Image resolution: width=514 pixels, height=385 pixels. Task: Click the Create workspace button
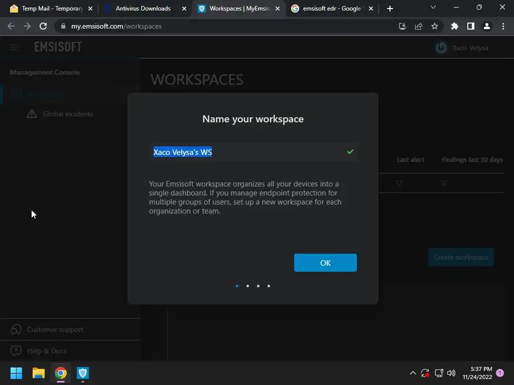click(x=461, y=257)
